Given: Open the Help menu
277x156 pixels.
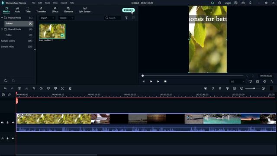Looking at the screenshot, I should click(72, 3).
